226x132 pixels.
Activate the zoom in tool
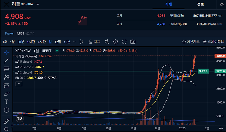tap(7, 129)
